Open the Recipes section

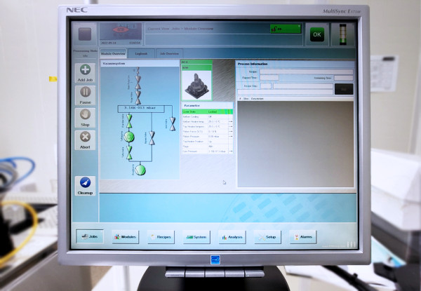(161, 237)
